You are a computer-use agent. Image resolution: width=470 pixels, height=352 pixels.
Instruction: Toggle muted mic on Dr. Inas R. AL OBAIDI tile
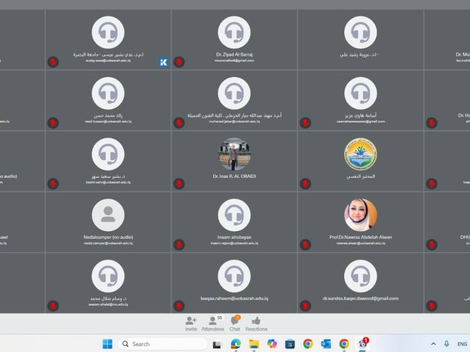click(179, 184)
